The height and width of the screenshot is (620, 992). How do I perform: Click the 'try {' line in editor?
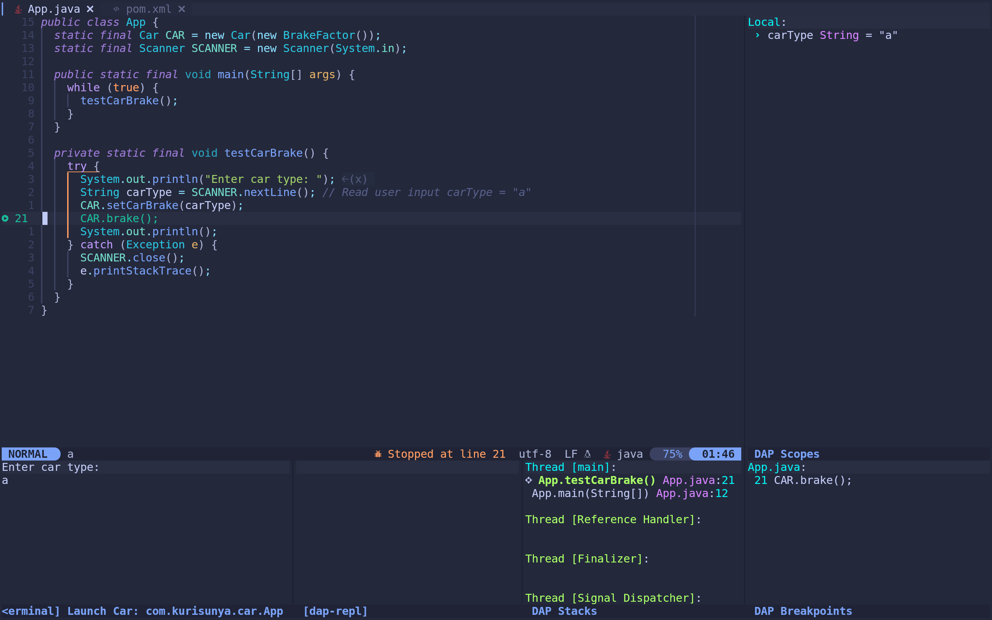coord(83,166)
